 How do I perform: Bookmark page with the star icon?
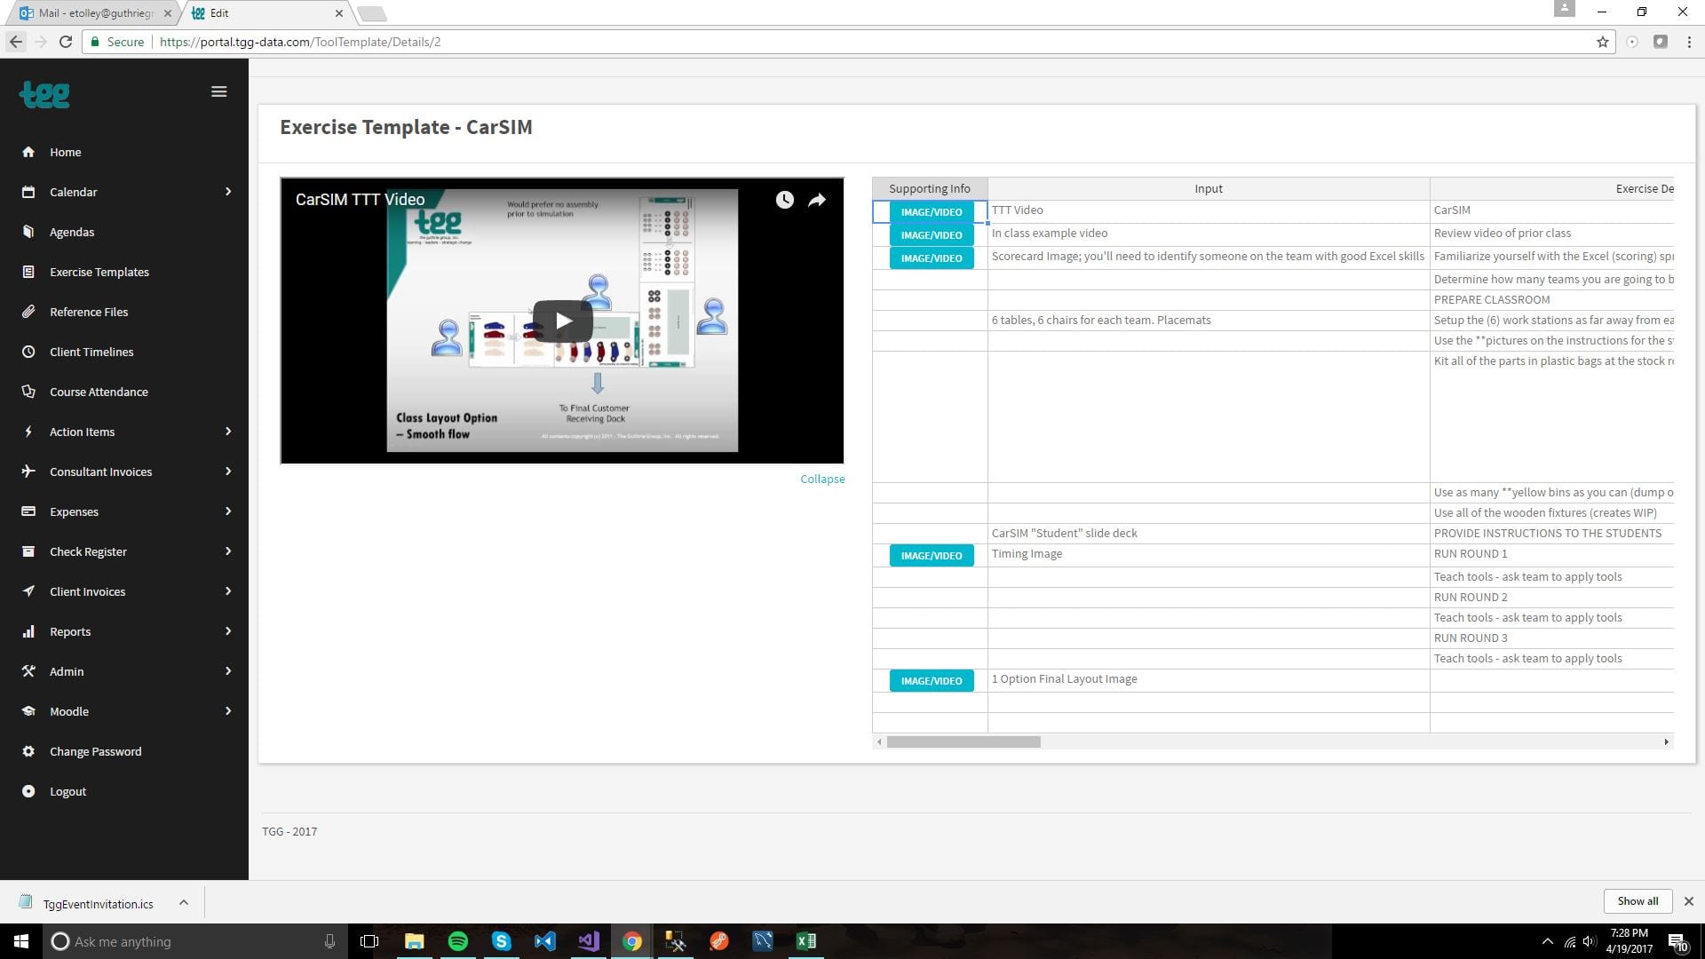tap(1603, 42)
